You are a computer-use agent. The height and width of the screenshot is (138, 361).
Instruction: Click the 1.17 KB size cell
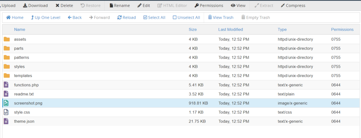[x=196, y=112]
